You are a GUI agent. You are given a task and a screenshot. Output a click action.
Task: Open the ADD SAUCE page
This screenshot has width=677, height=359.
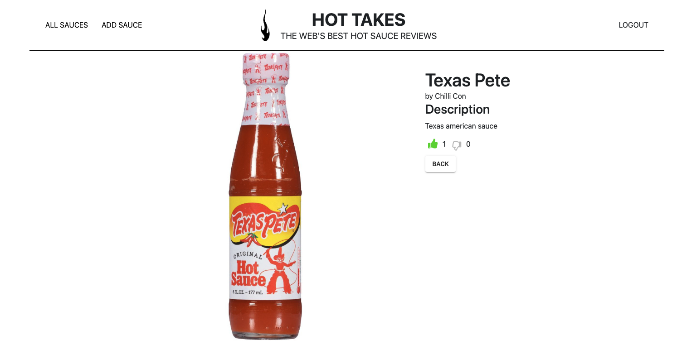point(122,25)
